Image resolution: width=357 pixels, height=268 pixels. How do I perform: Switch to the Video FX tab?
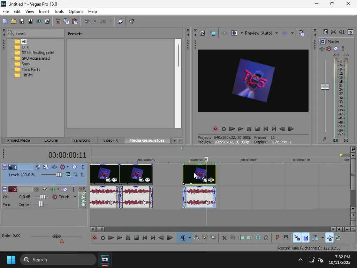point(111,140)
